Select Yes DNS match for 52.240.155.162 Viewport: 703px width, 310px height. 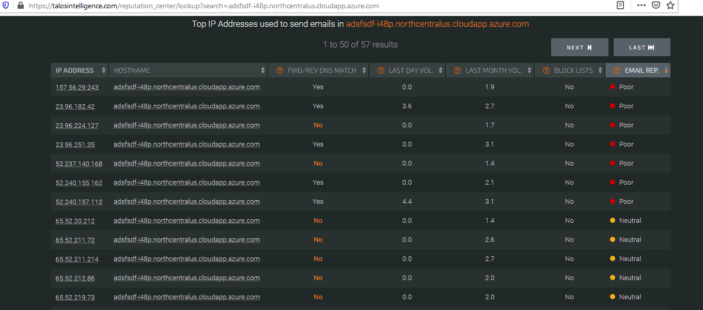point(318,183)
